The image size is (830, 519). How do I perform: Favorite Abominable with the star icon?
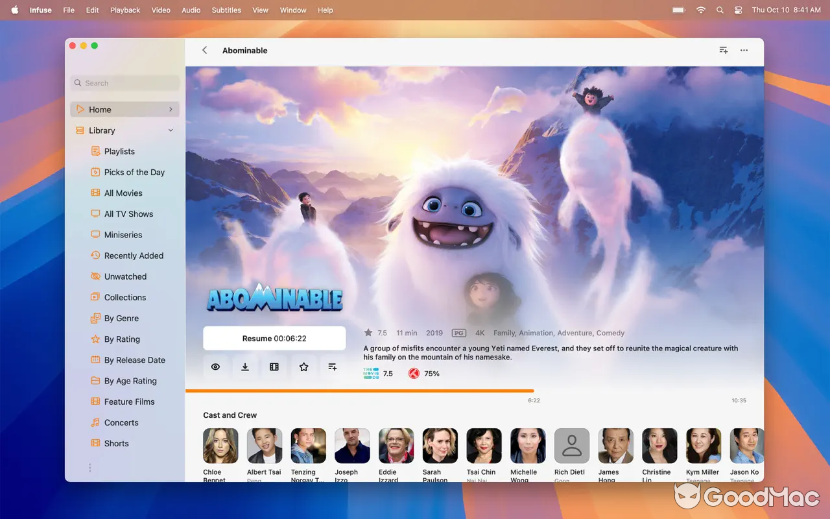pyautogui.click(x=303, y=367)
